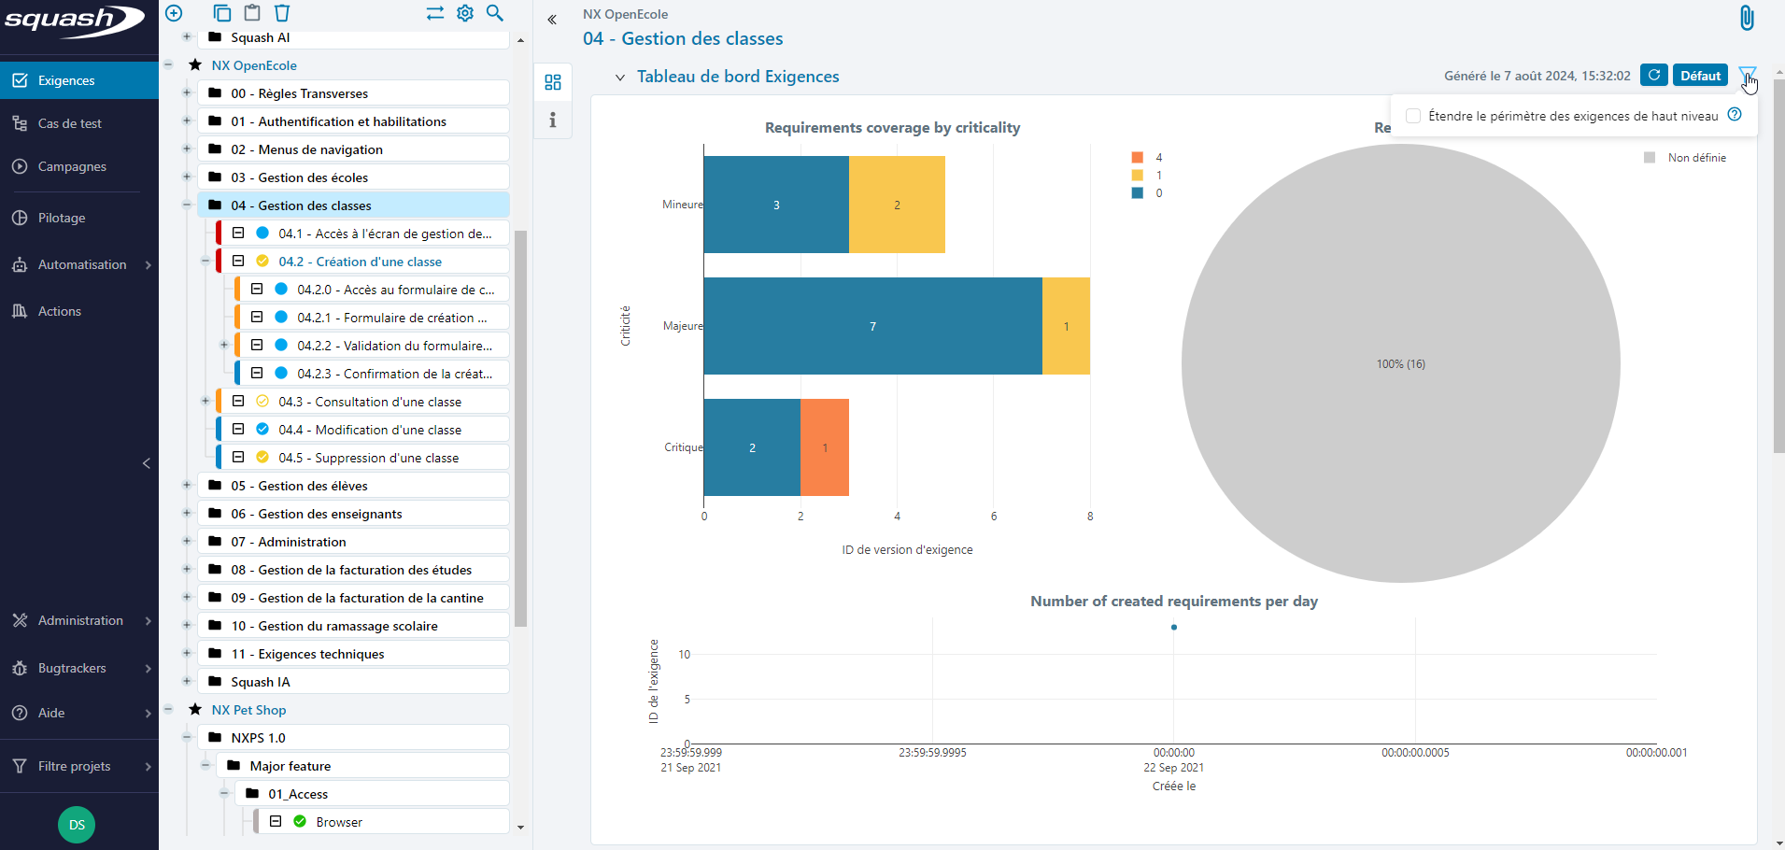Open the information panel icon
Screen dimensions: 1785x850
click(x=553, y=120)
